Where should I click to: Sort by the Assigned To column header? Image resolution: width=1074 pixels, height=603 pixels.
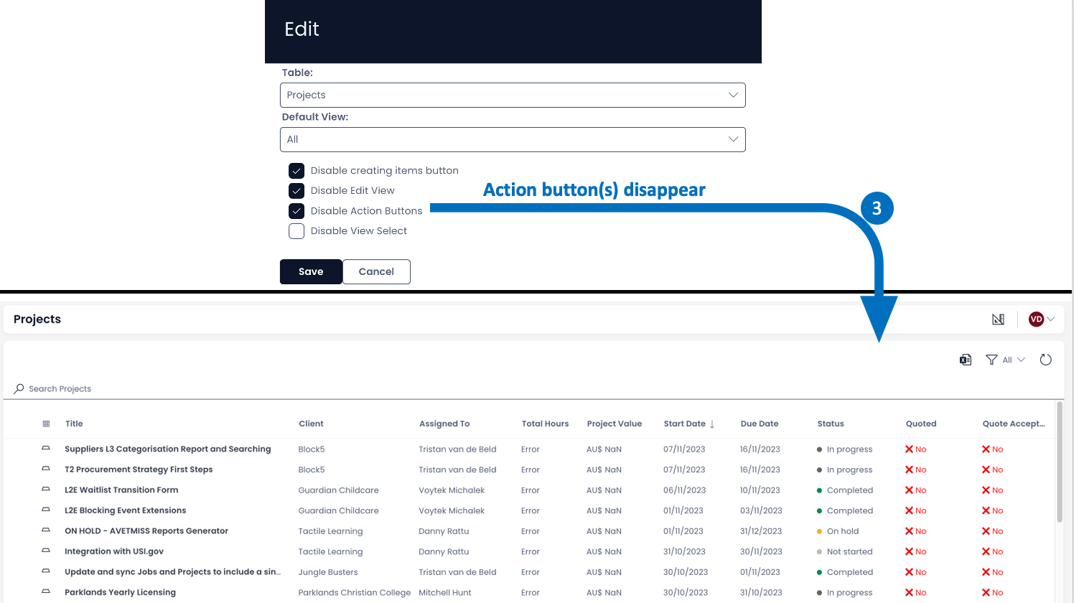point(444,424)
